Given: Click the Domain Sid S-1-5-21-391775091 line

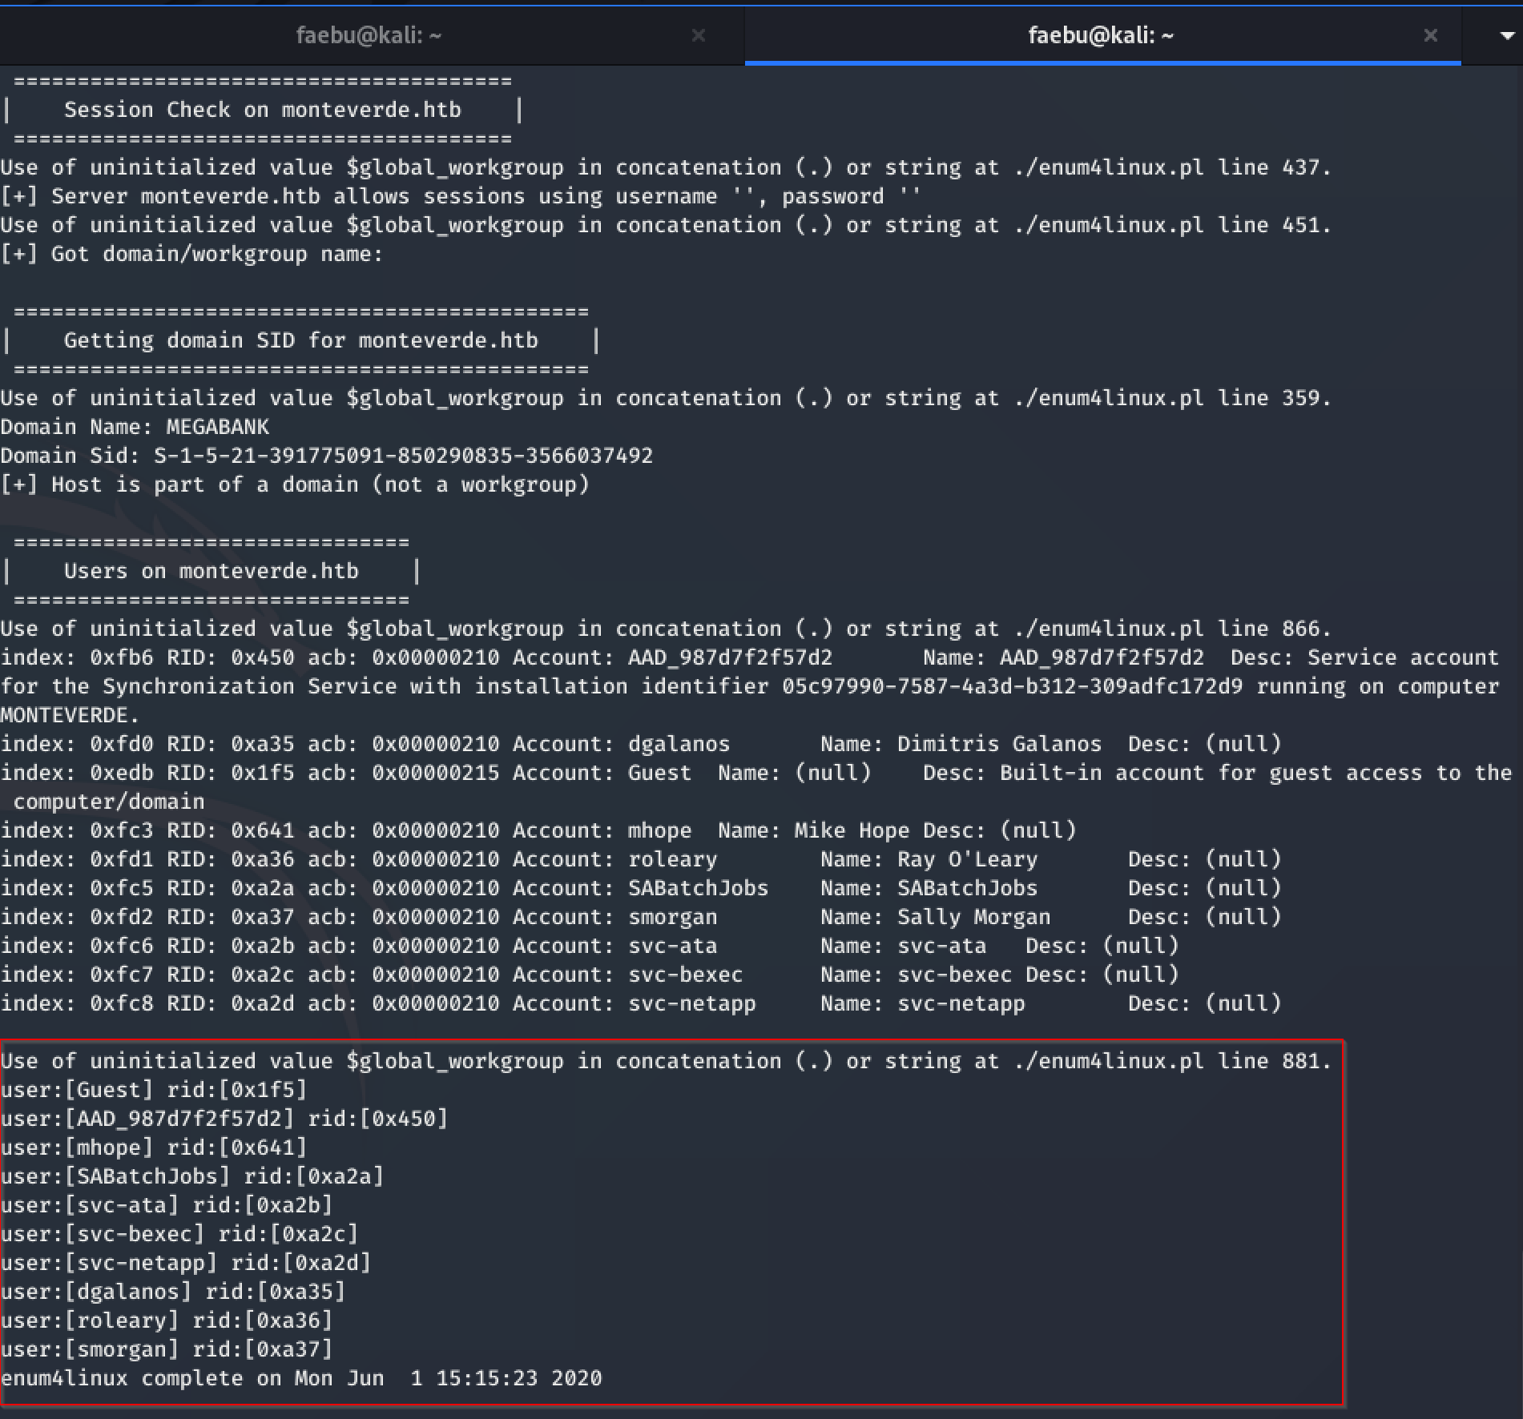Looking at the screenshot, I should [327, 456].
